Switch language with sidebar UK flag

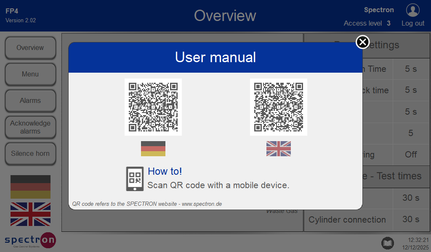(30, 214)
